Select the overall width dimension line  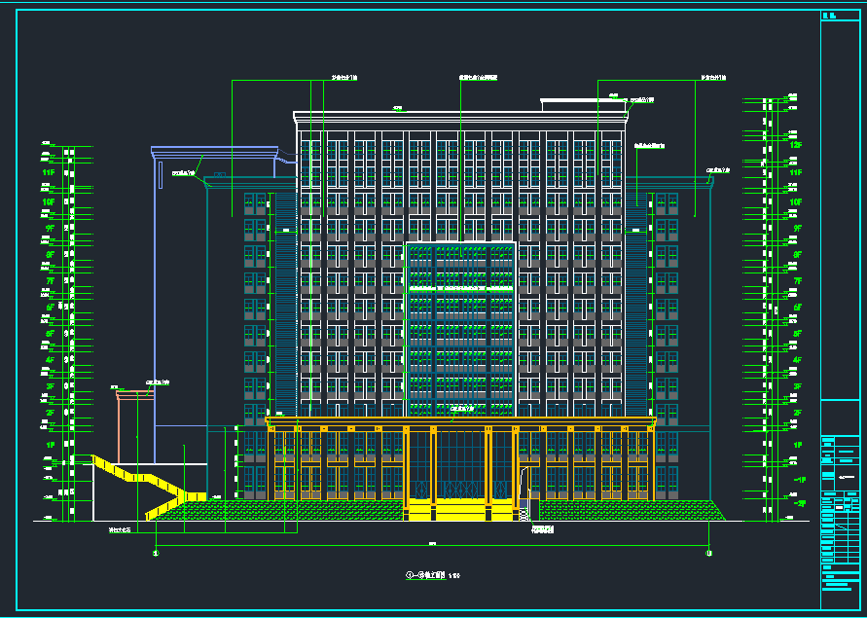(432, 547)
